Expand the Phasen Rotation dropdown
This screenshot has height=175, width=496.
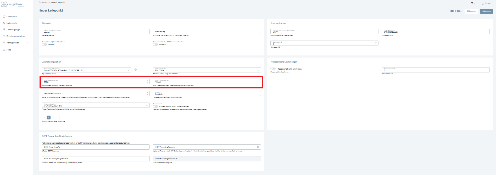[x=96, y=105]
